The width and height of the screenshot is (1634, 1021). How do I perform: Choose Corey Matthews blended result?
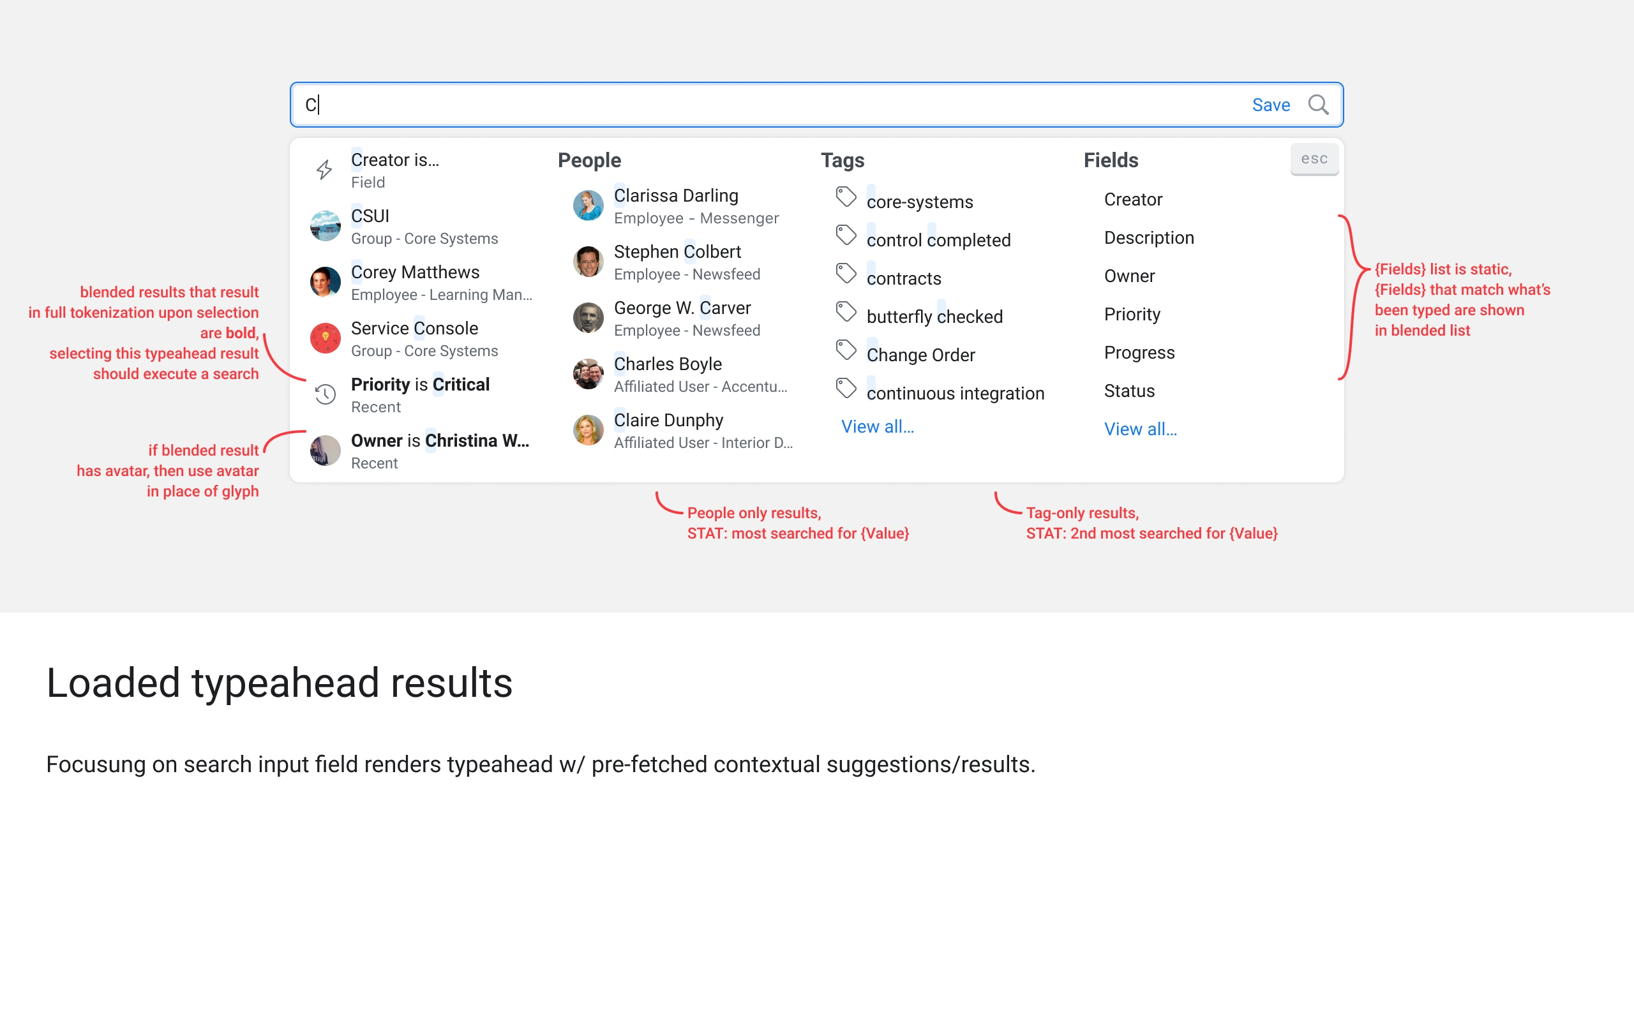pos(416,272)
